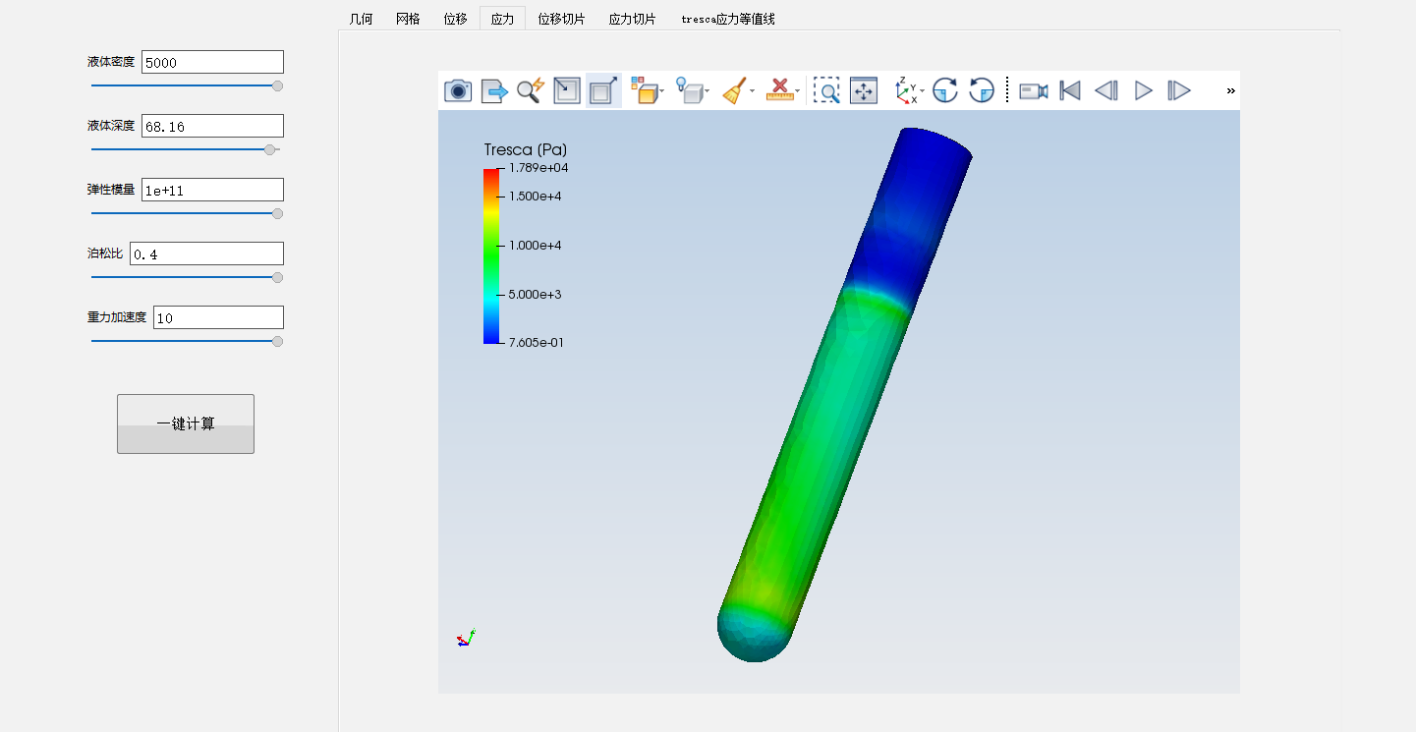Screen dimensions: 1416x732
Task: Step to previous animation frame
Action: 1106,90
